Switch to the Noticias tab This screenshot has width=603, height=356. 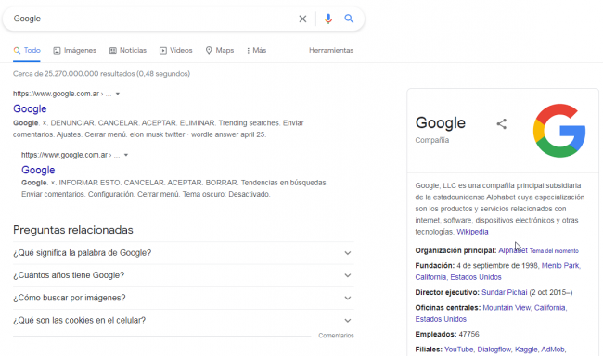click(x=128, y=50)
